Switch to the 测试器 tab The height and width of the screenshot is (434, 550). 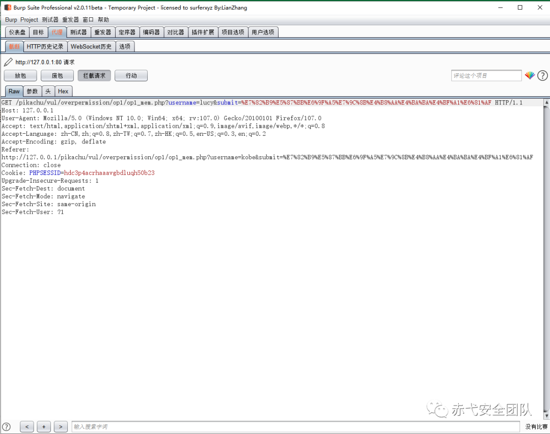(78, 32)
